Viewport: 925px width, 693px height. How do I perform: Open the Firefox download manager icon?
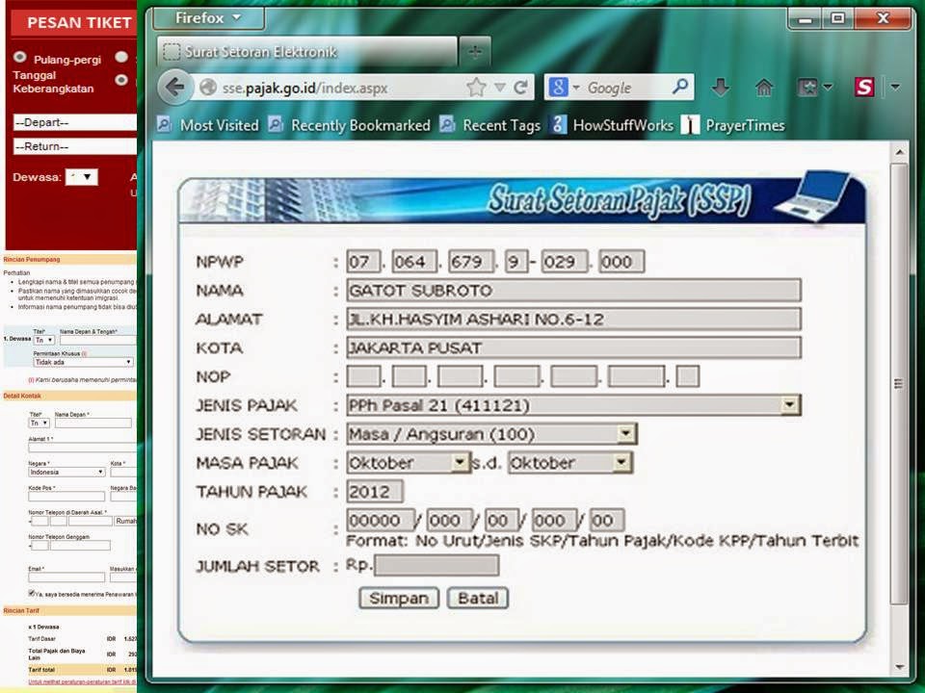[x=723, y=87]
